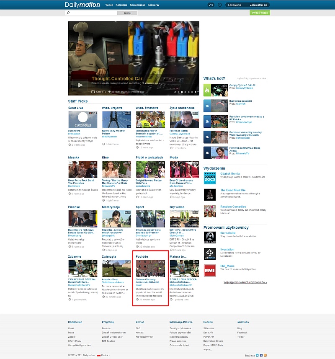The width and height of the screenshot is (335, 359).
Task: Open Oferty Pracy footer link
Action: (x=75, y=341)
